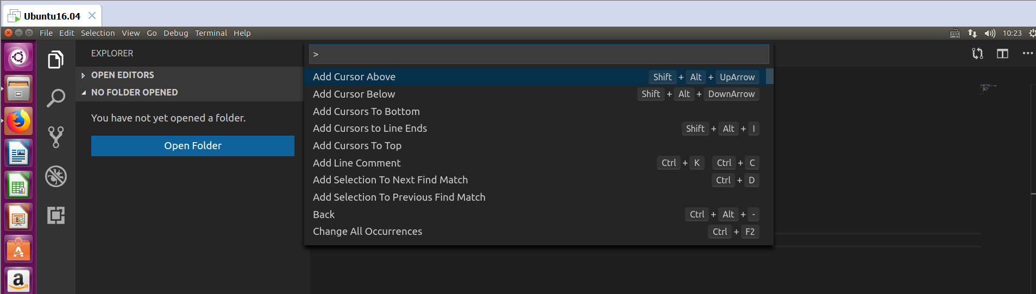Open the Selection menu
This screenshot has width=1036, height=294.
point(98,33)
